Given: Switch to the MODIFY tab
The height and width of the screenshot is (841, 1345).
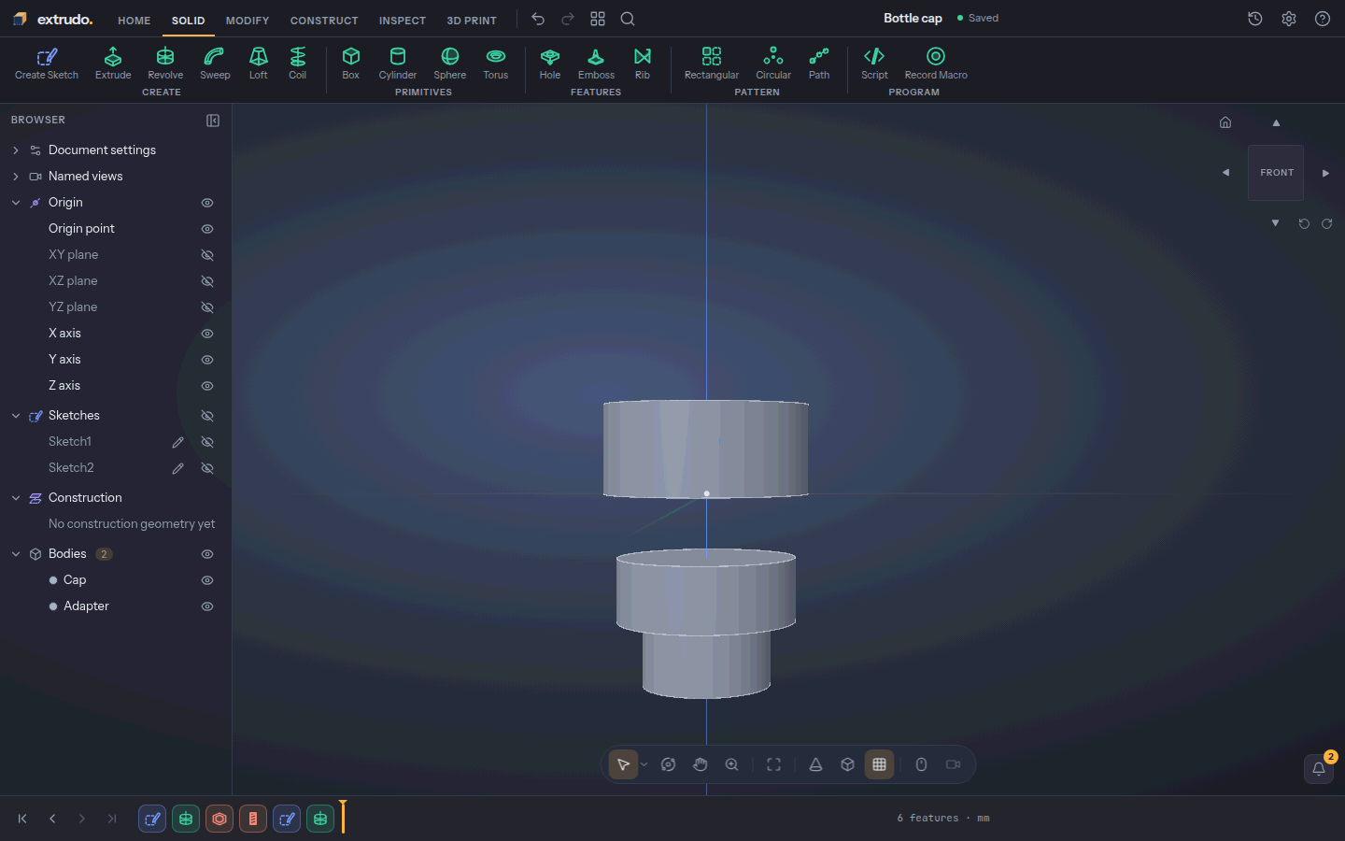Looking at the screenshot, I should tap(248, 21).
